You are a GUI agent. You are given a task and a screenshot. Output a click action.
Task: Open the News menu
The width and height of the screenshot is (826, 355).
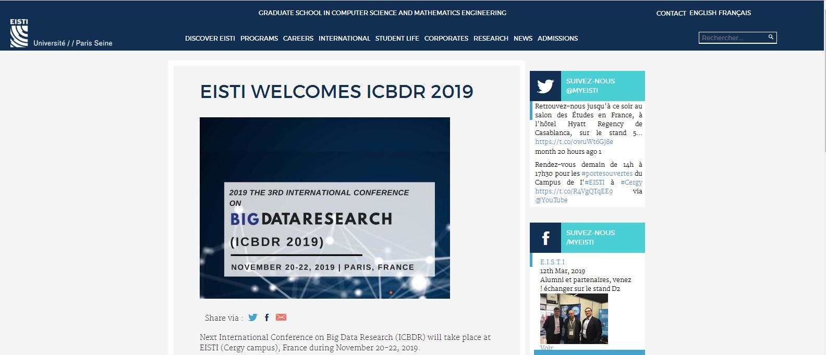(523, 39)
